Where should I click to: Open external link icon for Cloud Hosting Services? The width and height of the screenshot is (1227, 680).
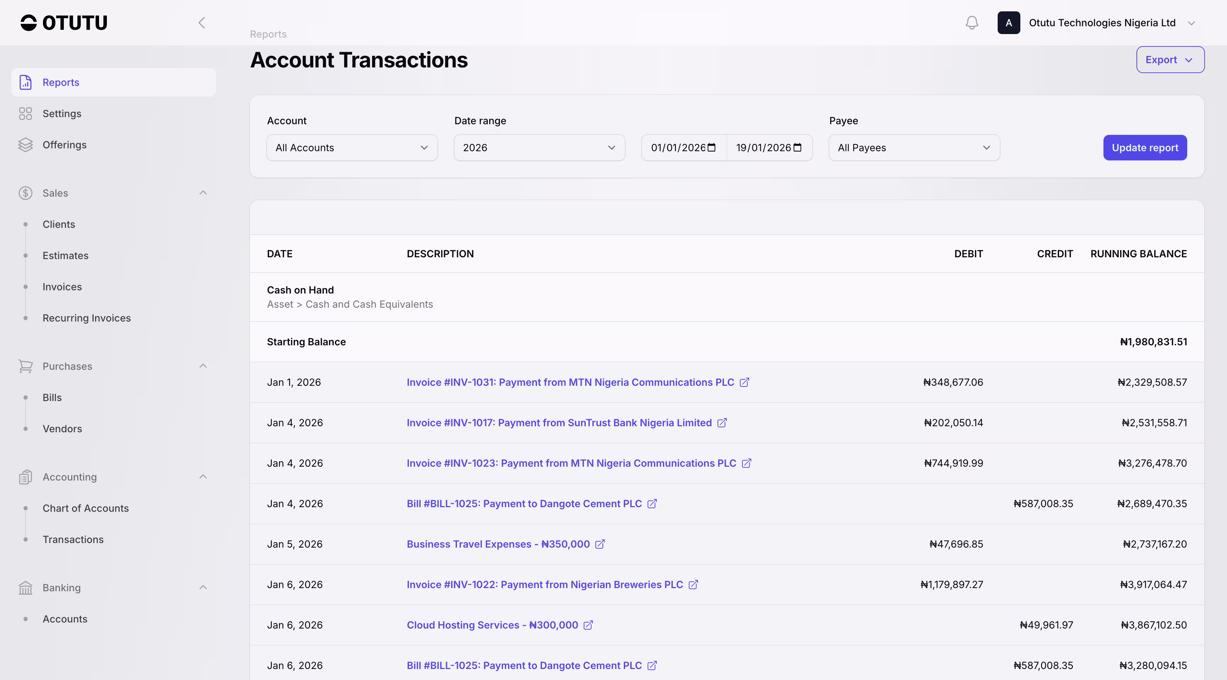tap(588, 625)
